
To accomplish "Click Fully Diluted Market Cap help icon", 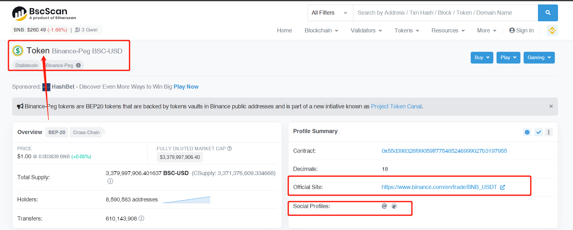I will [229, 148].
